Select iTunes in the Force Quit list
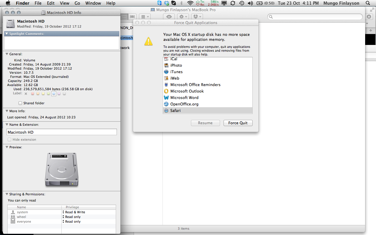Viewport: 376px width, 235px height. (x=207, y=72)
